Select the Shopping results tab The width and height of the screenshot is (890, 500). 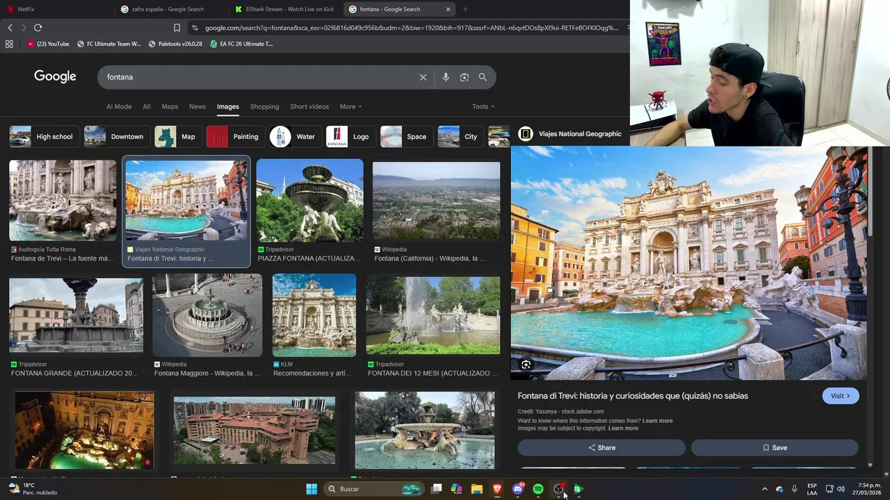(x=264, y=106)
